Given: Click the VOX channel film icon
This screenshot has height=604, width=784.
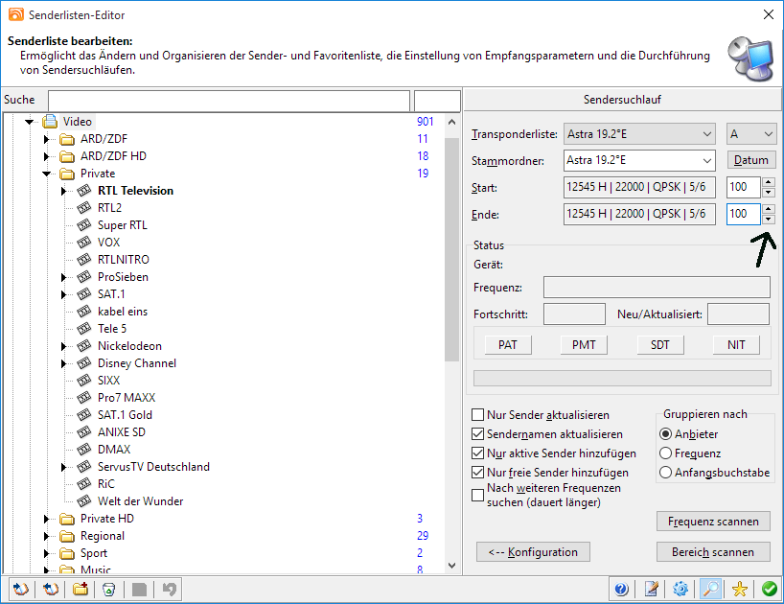Looking at the screenshot, I should [84, 242].
